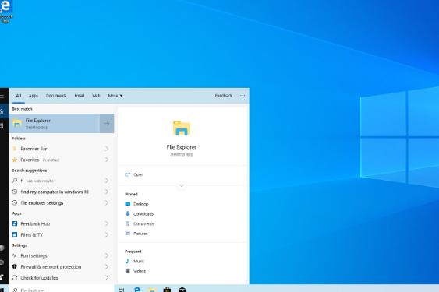This screenshot has height=292, width=439.
Task: Select 'find my computer in windows 10' suggestion
Action: click(55, 192)
